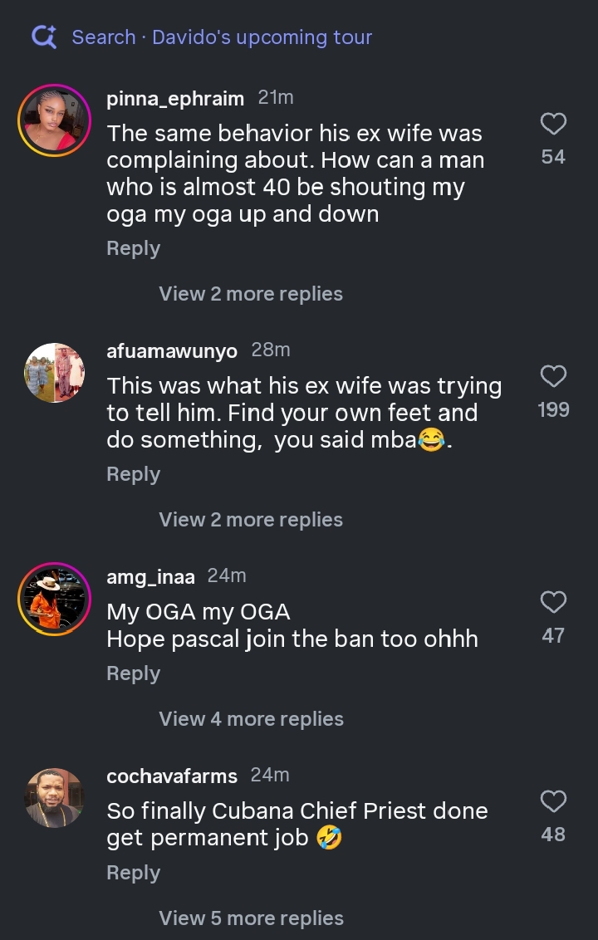Image resolution: width=598 pixels, height=940 pixels.
Task: Reply to afuamawunyo's comment
Action: 133,474
